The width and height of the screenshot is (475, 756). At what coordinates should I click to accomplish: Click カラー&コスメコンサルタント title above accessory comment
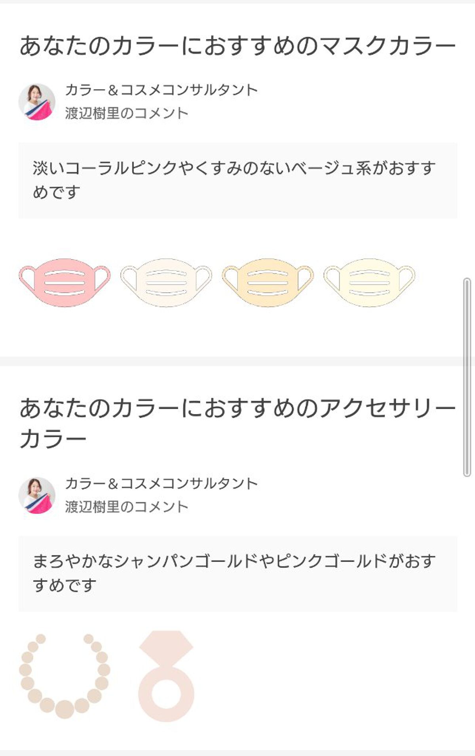(x=161, y=483)
